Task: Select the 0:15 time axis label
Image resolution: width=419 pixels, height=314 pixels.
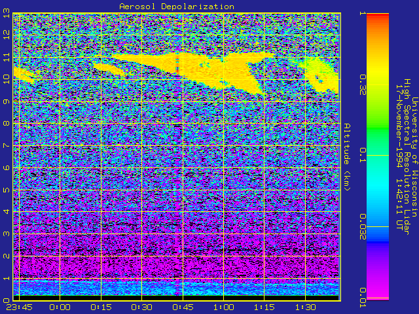Action: coord(101,307)
